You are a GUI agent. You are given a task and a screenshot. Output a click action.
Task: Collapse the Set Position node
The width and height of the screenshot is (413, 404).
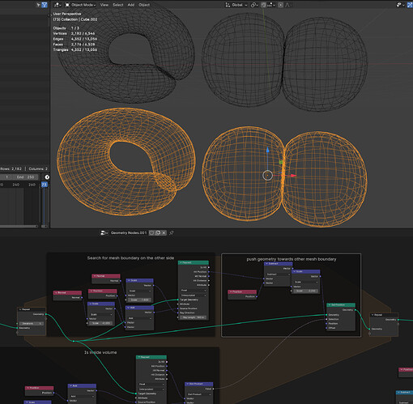pyautogui.click(x=330, y=305)
